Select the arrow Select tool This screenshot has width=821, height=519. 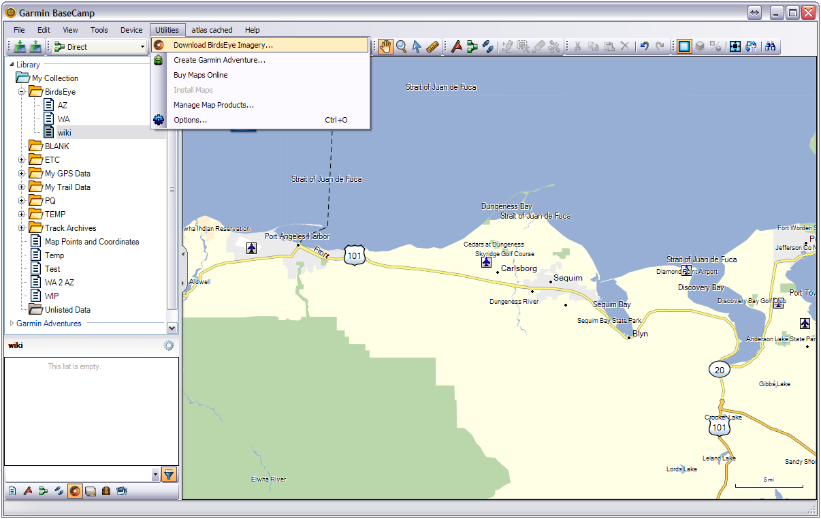pyautogui.click(x=417, y=46)
